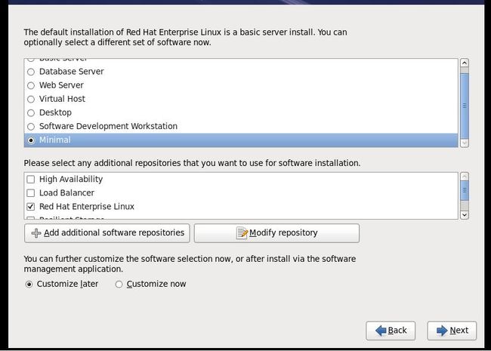This screenshot has width=491, height=351.
Task: Uncheck the Red Hat Enterprise Linux repository
Action: pos(31,207)
